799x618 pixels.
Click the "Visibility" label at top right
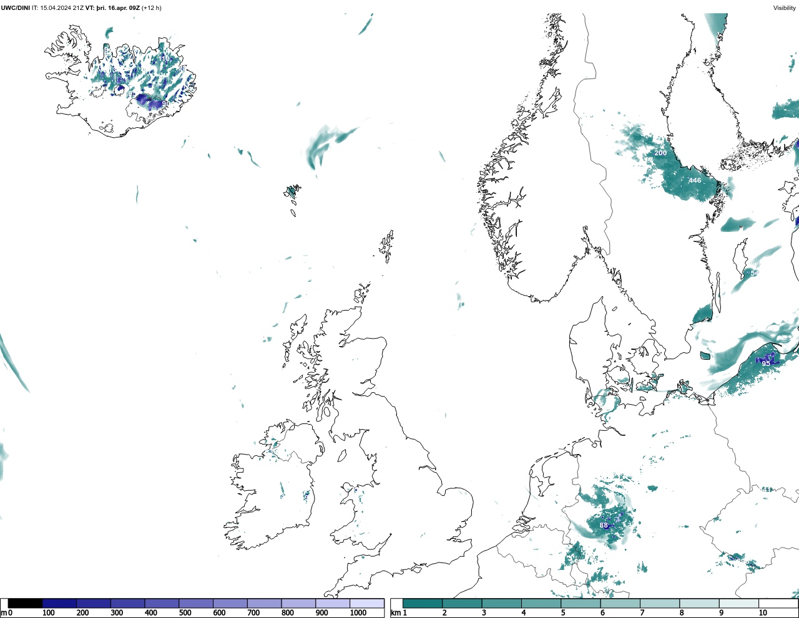pos(785,8)
